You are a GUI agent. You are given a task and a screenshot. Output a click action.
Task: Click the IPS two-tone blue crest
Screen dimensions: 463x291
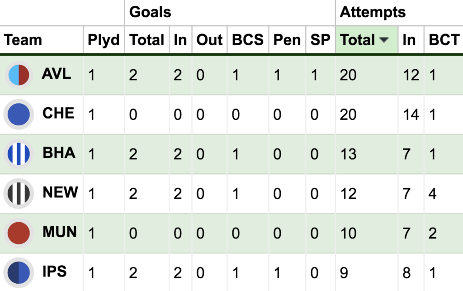point(19,272)
